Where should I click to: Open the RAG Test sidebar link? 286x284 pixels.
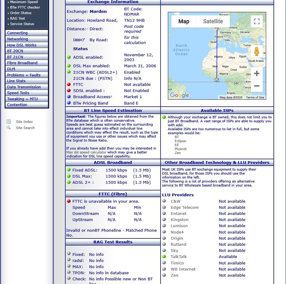tap(17, 18)
